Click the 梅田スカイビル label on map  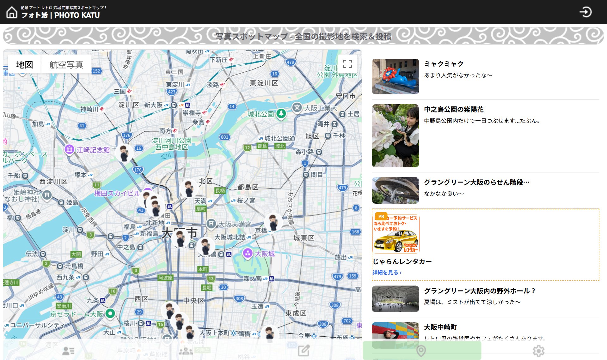117,193
